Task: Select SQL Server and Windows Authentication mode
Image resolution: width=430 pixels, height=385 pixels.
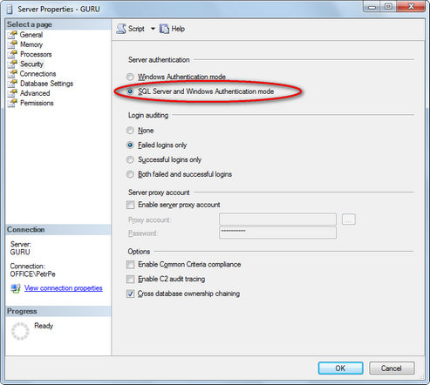Action: (130, 91)
